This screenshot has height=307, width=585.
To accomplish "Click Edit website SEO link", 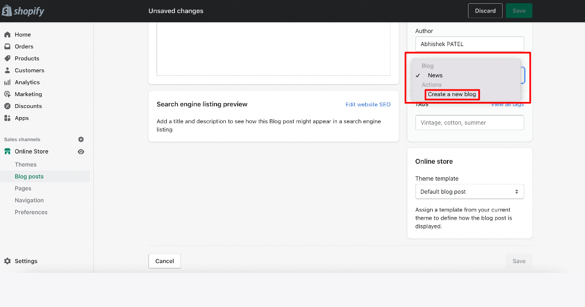I will [x=368, y=105].
